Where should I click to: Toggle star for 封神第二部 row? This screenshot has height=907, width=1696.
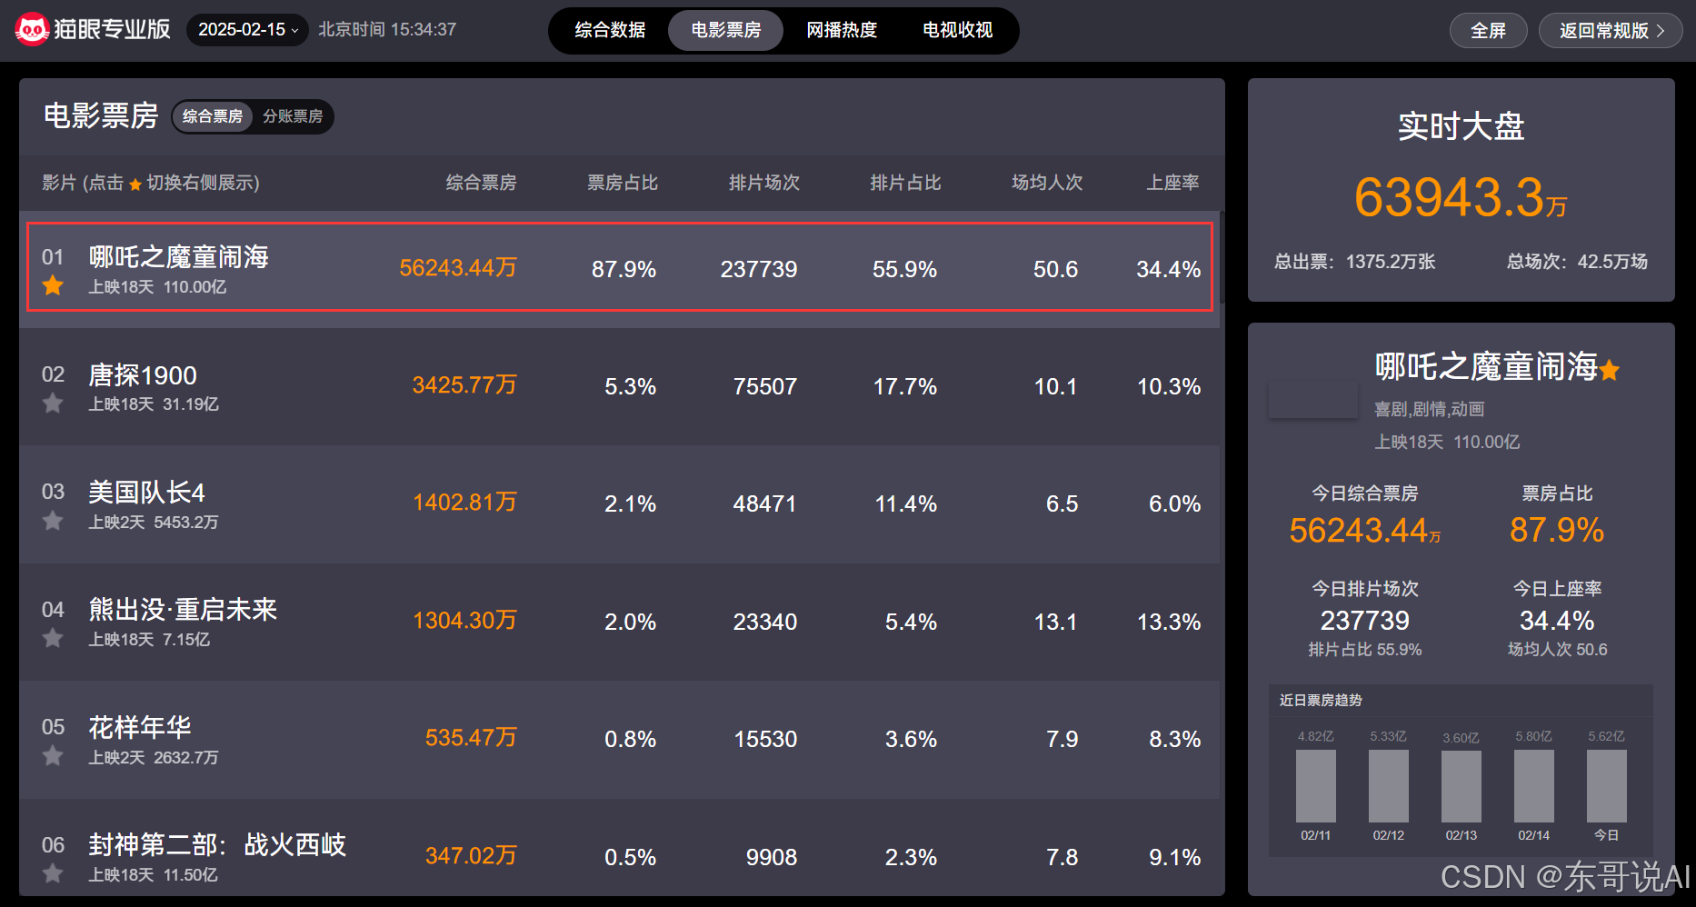53,873
